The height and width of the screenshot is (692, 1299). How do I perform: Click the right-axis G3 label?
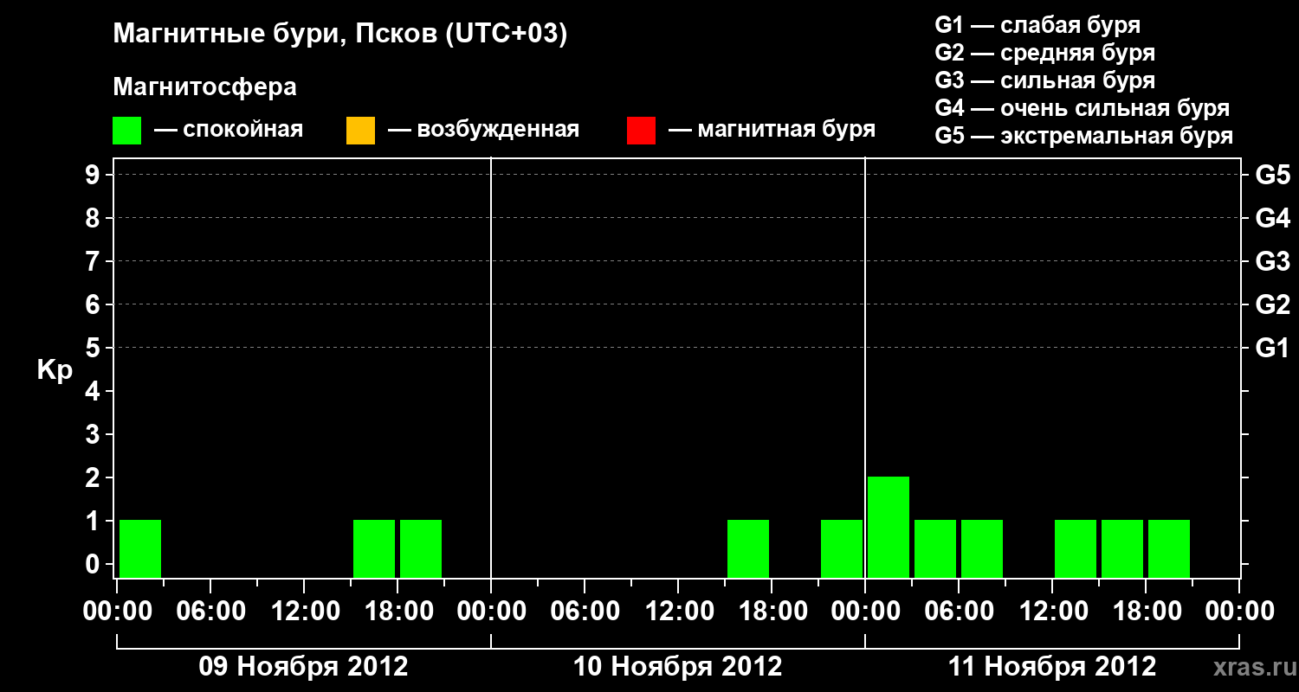tap(1272, 261)
